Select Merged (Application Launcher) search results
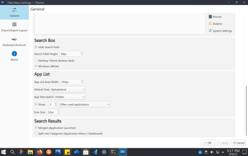 coord(36,128)
